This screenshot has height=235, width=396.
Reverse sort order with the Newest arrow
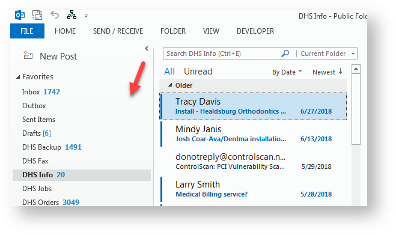tap(341, 72)
